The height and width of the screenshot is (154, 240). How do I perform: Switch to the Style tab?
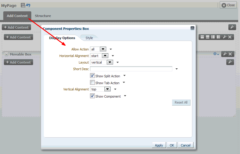(89, 38)
